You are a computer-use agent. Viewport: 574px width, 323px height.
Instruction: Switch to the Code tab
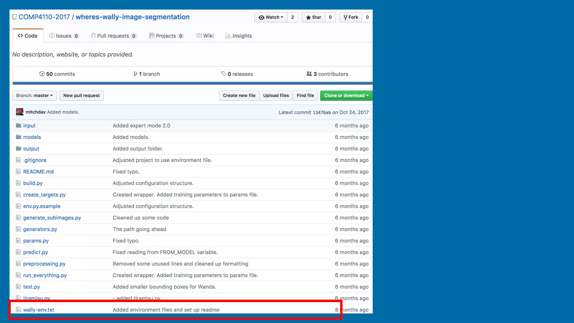28,36
